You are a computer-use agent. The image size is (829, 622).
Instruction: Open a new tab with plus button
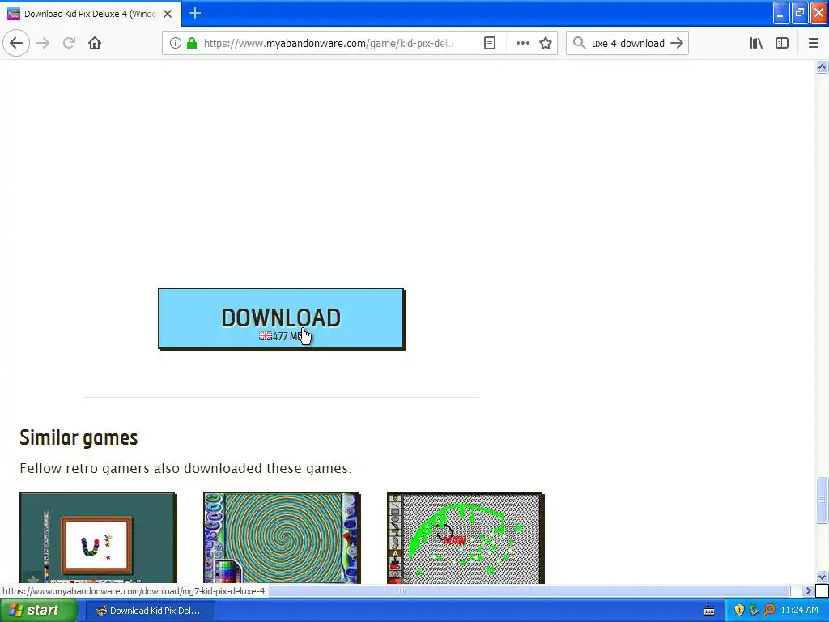195,13
